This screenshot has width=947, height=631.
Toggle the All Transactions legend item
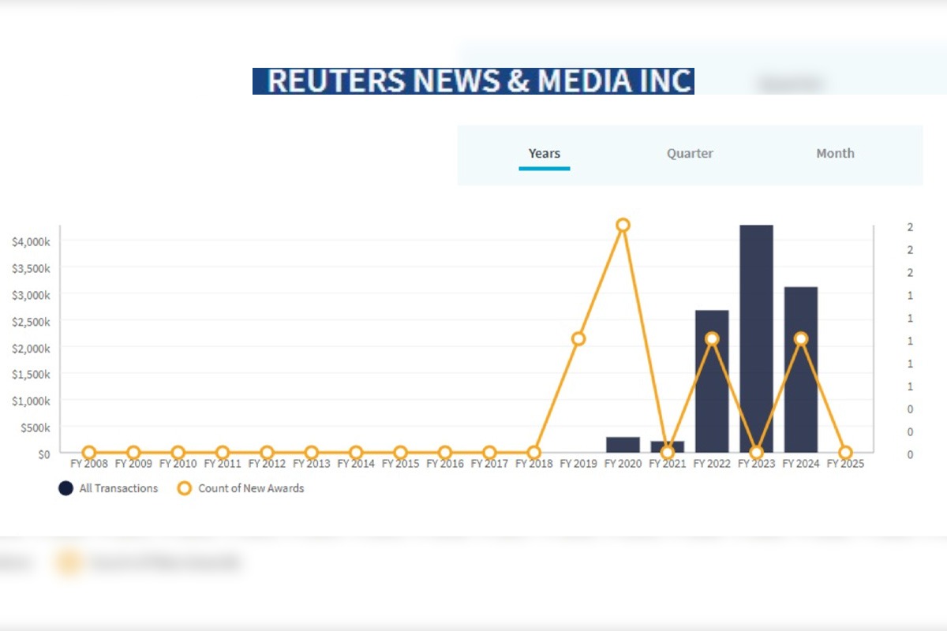(109, 488)
